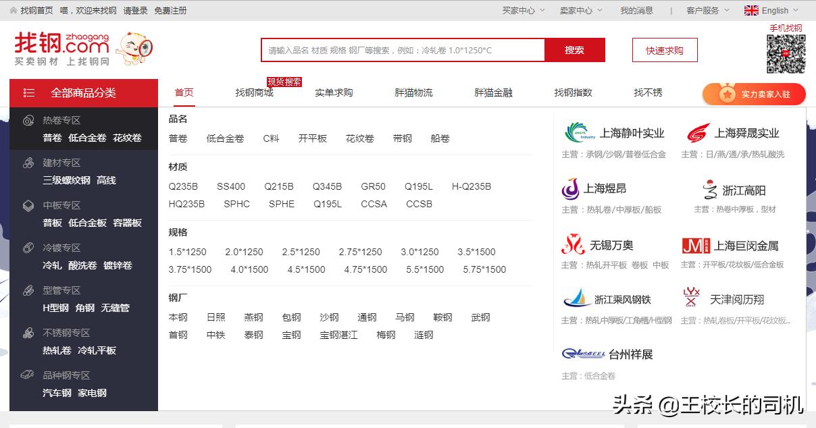Choose material Q235B
Image resolution: width=816 pixels, height=428 pixels.
[183, 186]
